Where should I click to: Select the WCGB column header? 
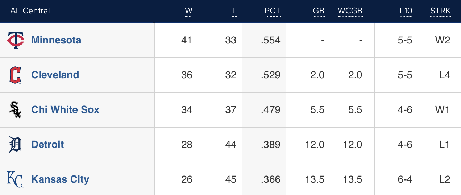pyautogui.click(x=350, y=11)
